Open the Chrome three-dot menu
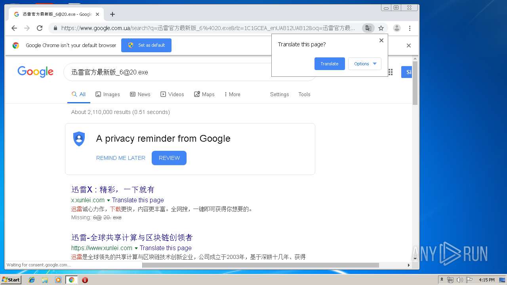This screenshot has width=507, height=285. [x=410, y=28]
